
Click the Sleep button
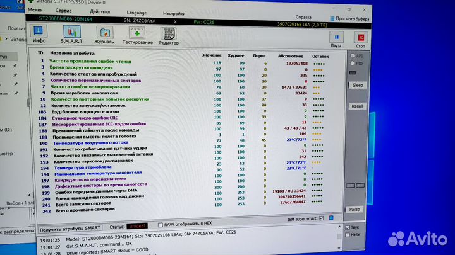tap(357, 84)
